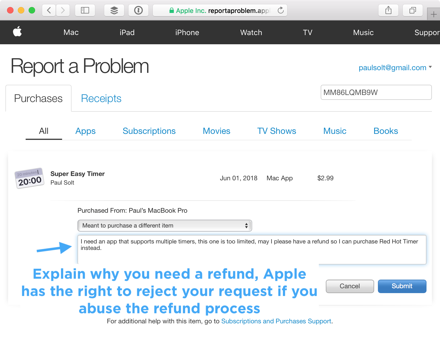The width and height of the screenshot is (440, 346).
Task: Expand the Forward history arrow
Action: [x=63, y=10]
